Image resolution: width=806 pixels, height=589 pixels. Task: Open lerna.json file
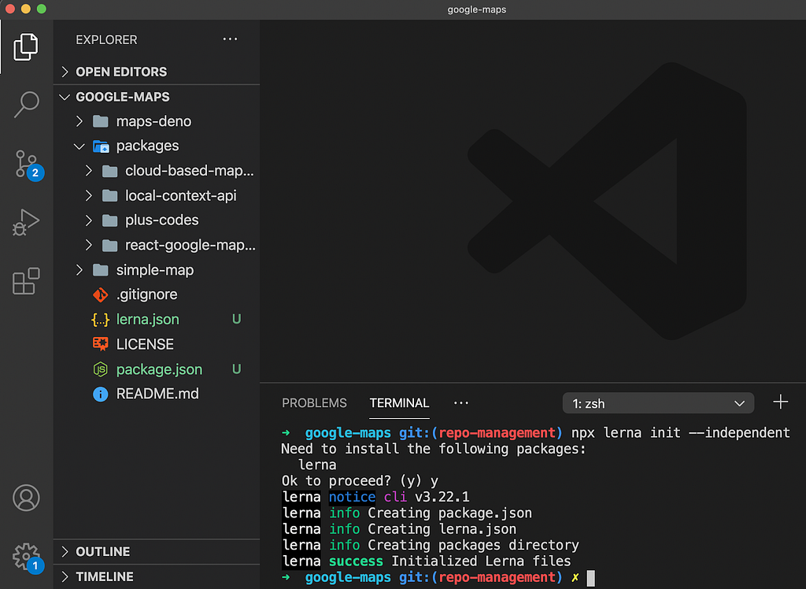147,320
